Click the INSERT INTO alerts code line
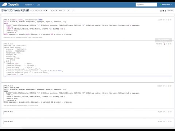 coord(12,88)
